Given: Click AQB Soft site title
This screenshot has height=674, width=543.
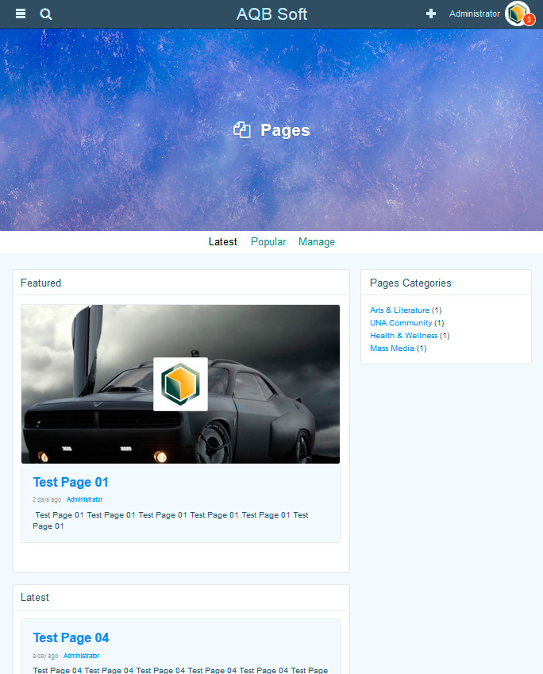Looking at the screenshot, I should pos(271,14).
